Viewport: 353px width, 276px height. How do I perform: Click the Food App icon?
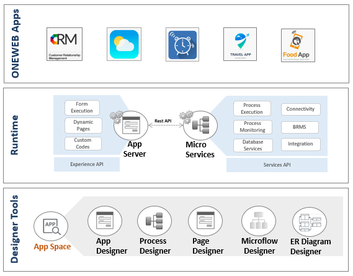coord(298,45)
